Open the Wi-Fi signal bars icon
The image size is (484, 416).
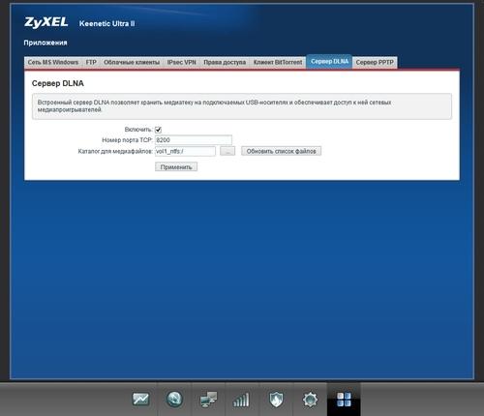point(241,400)
